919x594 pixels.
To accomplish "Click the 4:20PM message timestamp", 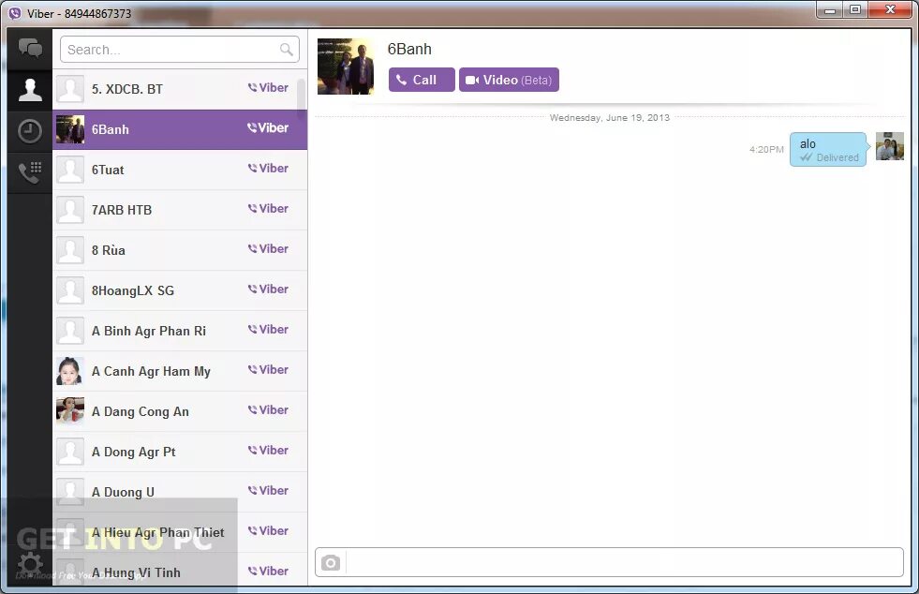I will click(x=766, y=150).
